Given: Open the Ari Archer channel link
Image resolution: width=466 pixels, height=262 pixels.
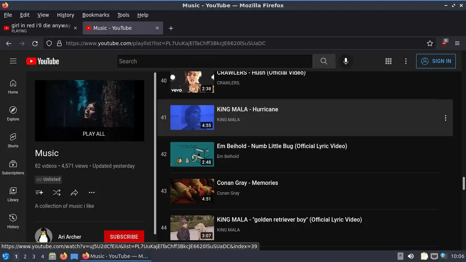Looking at the screenshot, I should click(x=70, y=237).
